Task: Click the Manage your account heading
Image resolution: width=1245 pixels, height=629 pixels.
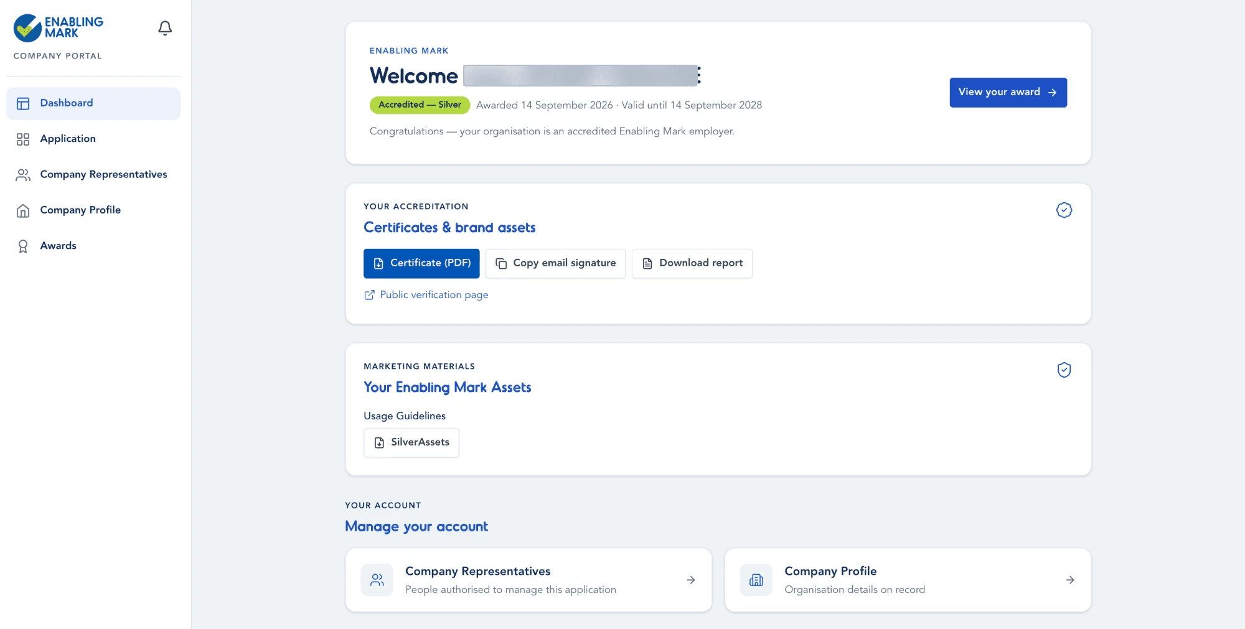Action: click(x=416, y=527)
